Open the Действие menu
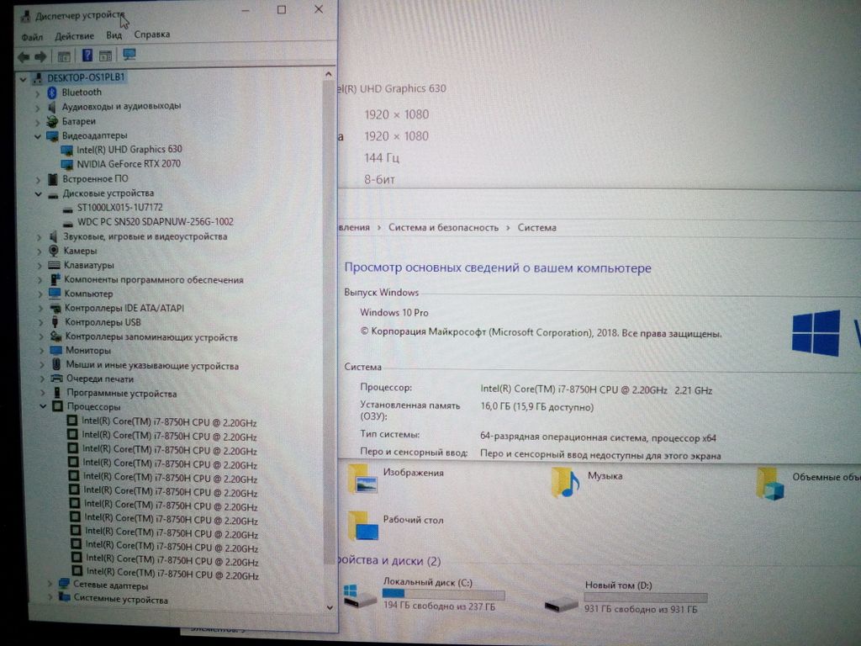The image size is (861, 646). [74, 36]
